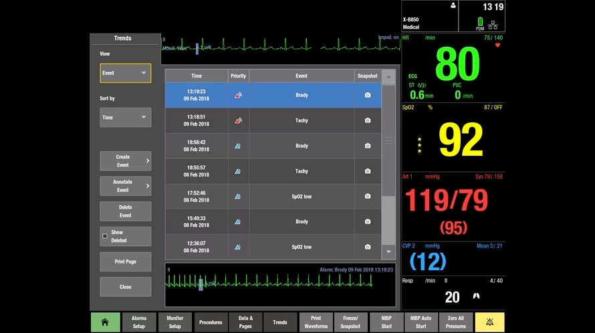Switch to the Data & Pages menu
Viewport: 595px width, 333px height.
(x=245, y=322)
